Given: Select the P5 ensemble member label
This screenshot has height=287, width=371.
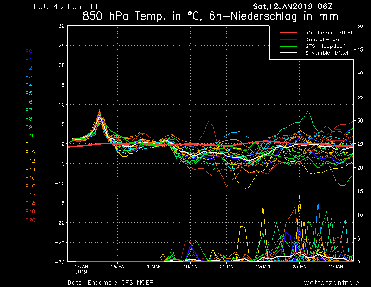Looking at the screenshot, I should (x=29, y=93).
